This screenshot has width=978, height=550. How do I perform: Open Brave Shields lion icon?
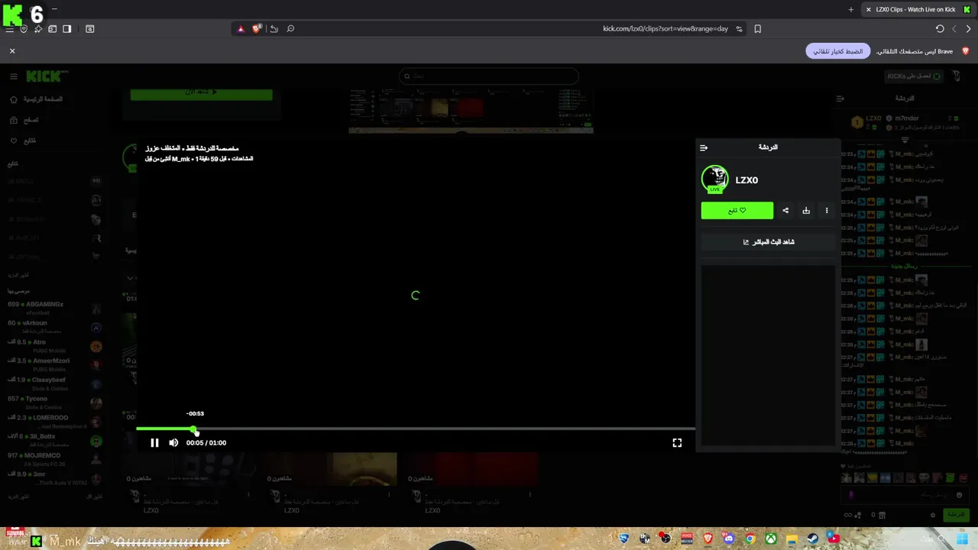[x=257, y=29]
